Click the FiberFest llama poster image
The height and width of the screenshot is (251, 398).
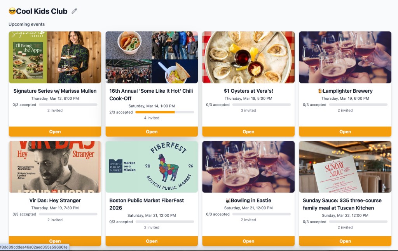click(152, 167)
